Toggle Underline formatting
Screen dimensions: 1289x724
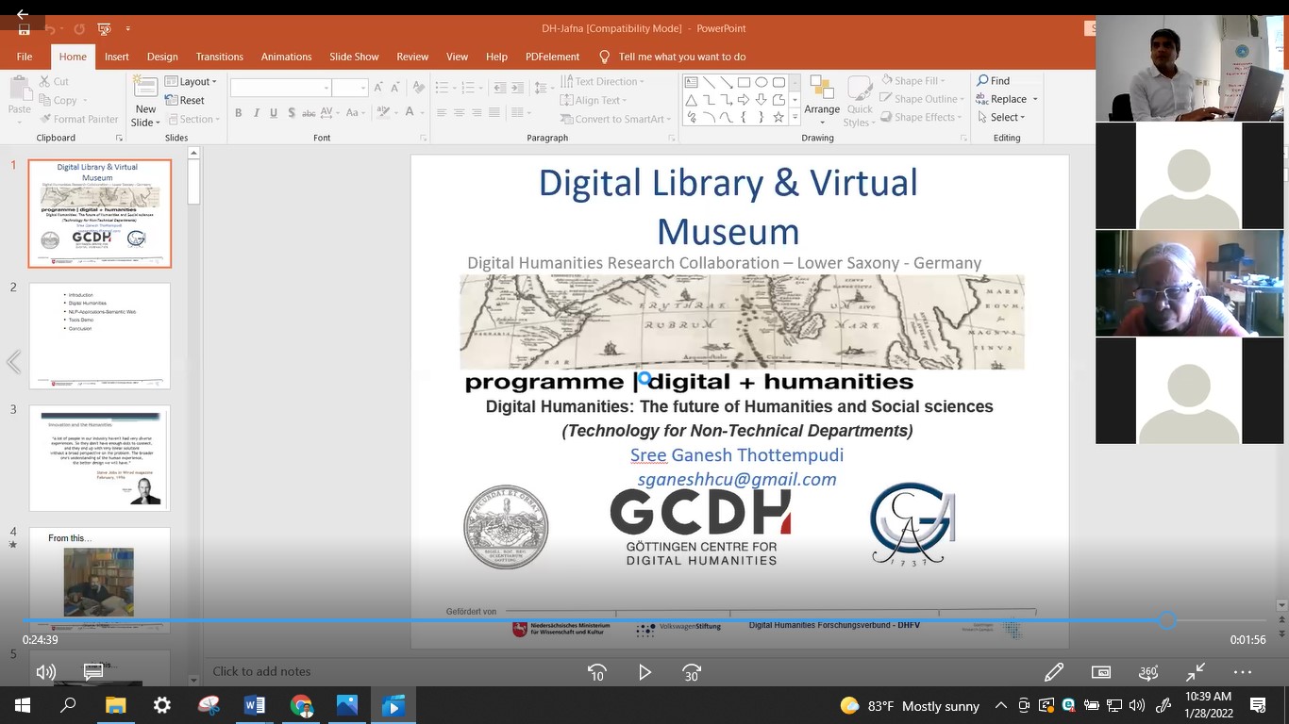pyautogui.click(x=274, y=113)
